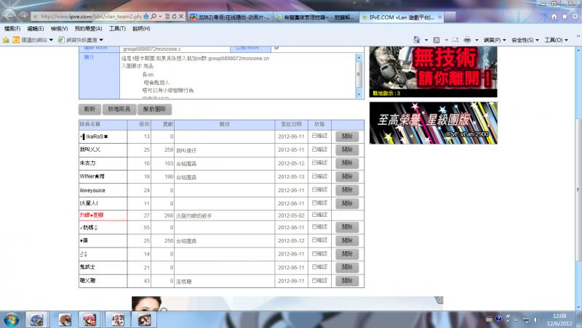Toggle the 公開 MSN checkbox
Image resolution: width=582 pixels, height=328 pixels.
point(276,48)
